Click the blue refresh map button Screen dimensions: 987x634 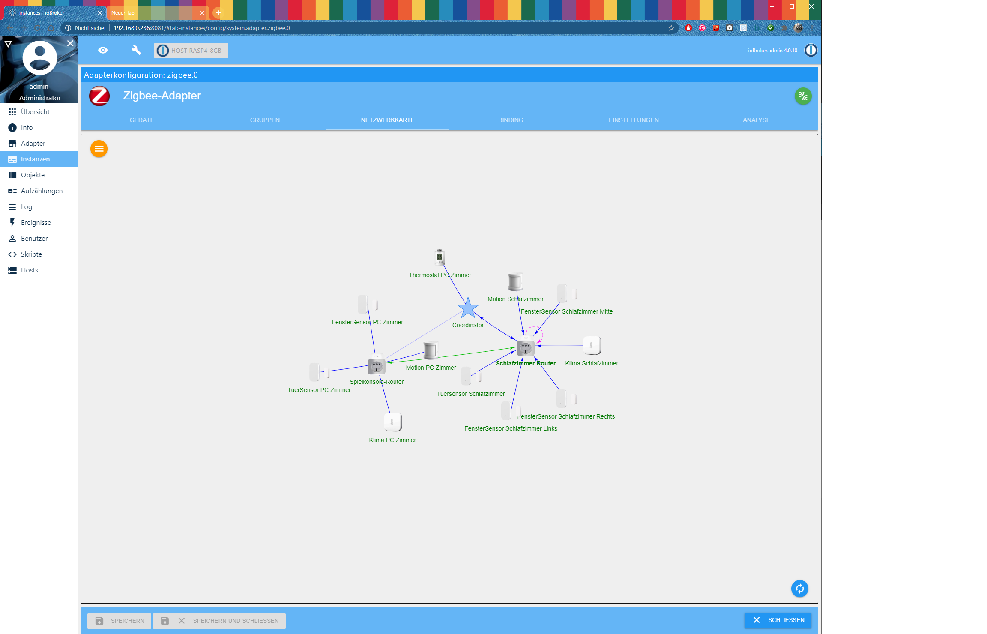[x=799, y=589]
